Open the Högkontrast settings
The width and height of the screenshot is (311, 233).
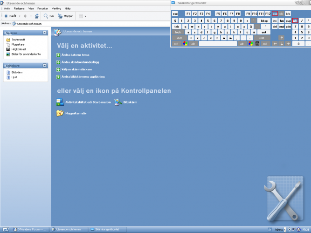click(18, 49)
